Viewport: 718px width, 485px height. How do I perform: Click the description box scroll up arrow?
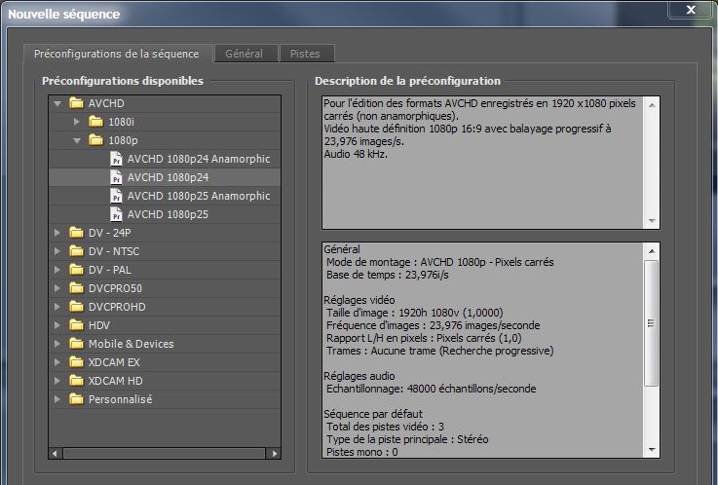tap(652, 105)
